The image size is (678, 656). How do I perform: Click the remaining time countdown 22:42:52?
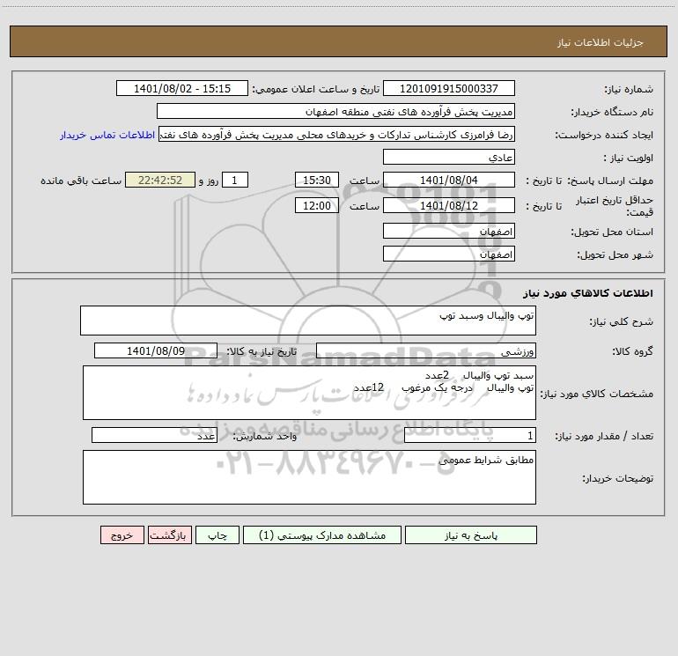[x=160, y=180]
